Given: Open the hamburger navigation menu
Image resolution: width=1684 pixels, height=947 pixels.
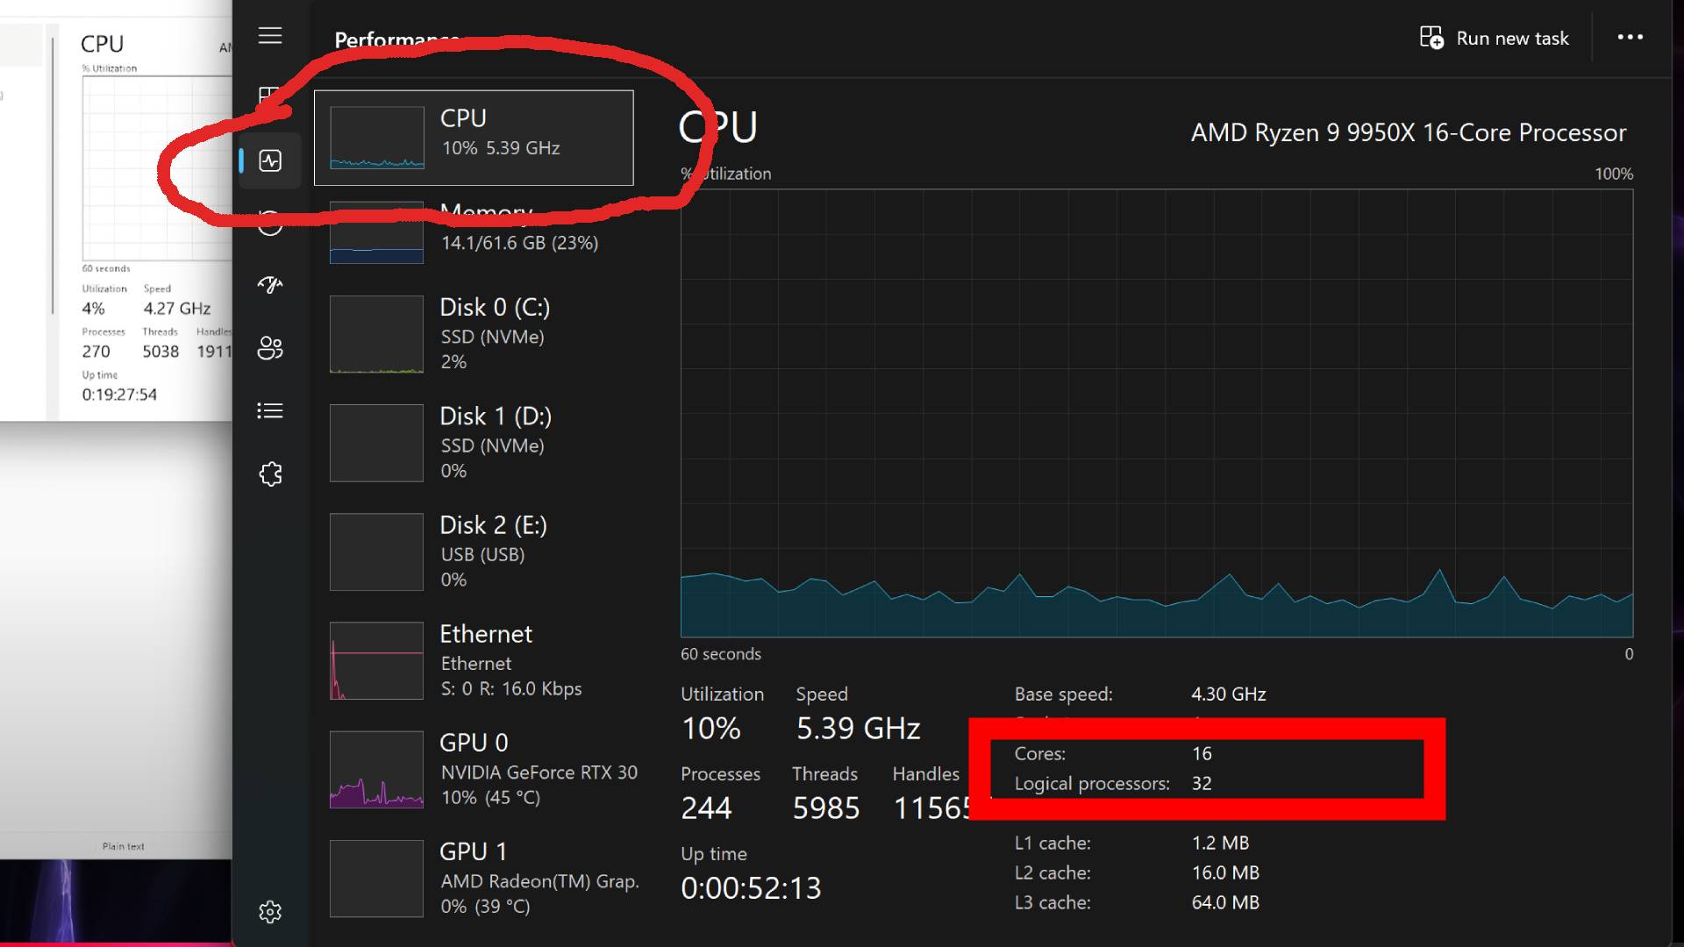Looking at the screenshot, I should [270, 36].
